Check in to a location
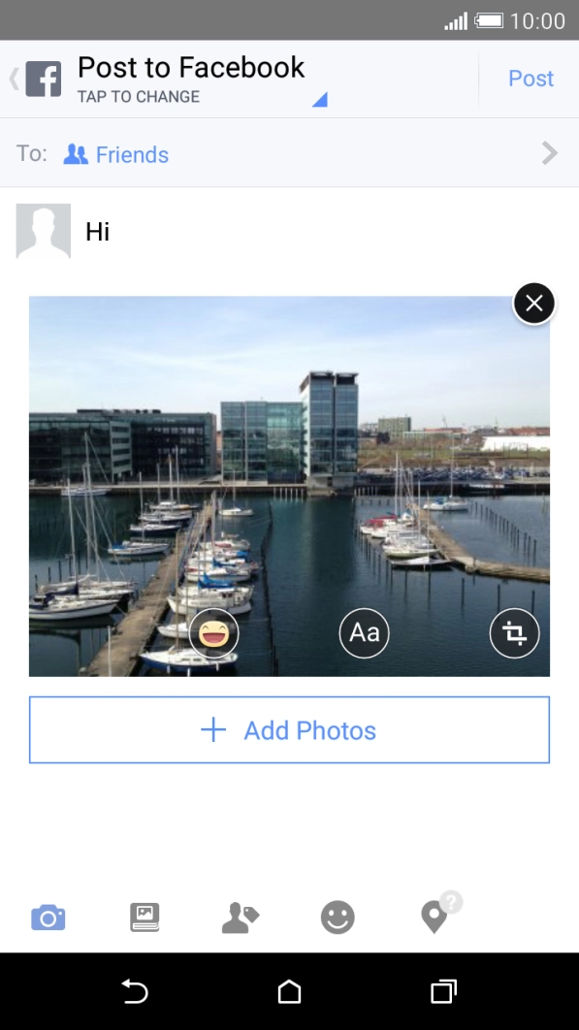Viewport: 579px width, 1030px height. point(434,917)
